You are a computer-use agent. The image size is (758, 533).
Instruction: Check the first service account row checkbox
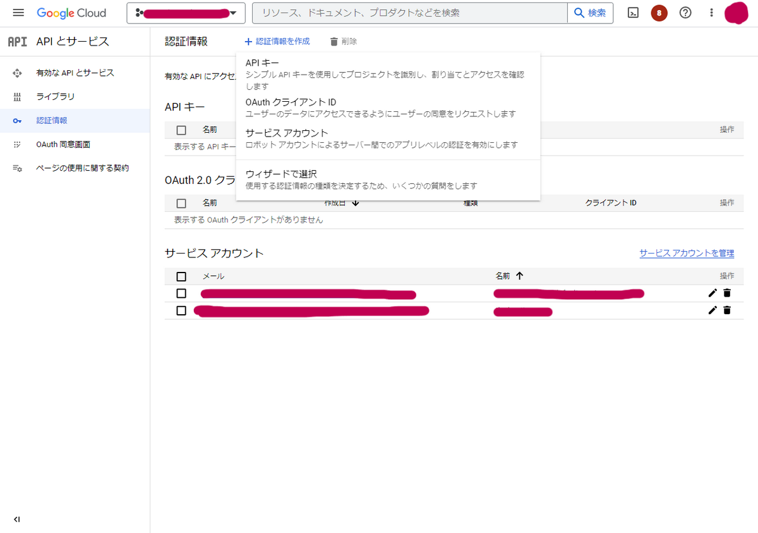pos(181,293)
